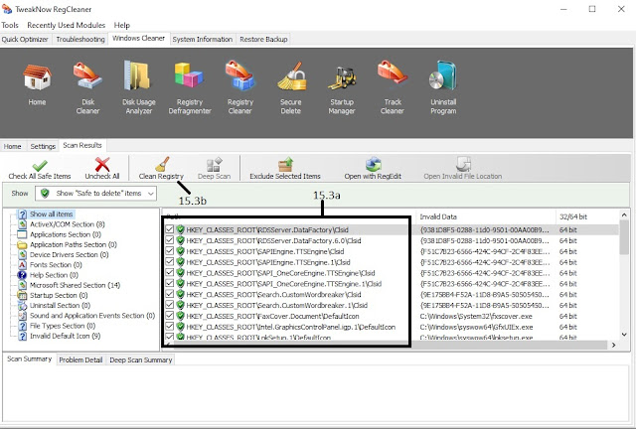
Task: Click Open Invalid File Location
Action: coord(463,168)
